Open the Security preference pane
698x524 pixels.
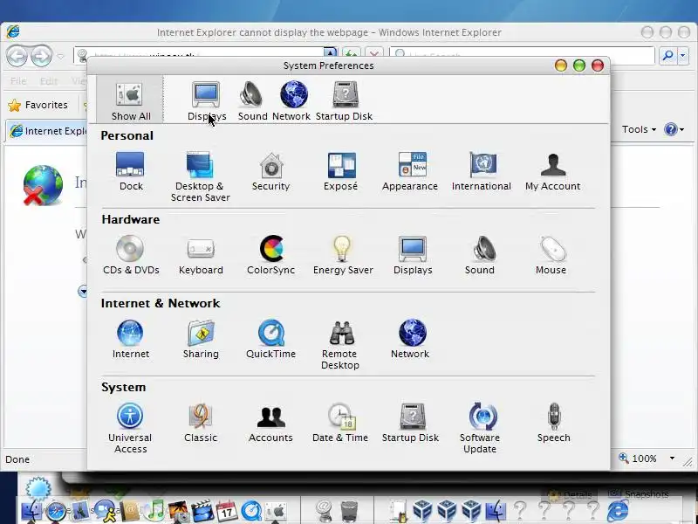270,171
